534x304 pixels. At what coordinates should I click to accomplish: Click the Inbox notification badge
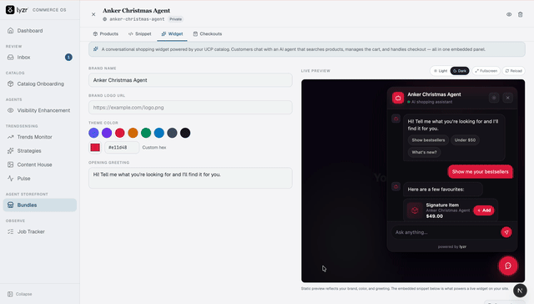tap(68, 58)
